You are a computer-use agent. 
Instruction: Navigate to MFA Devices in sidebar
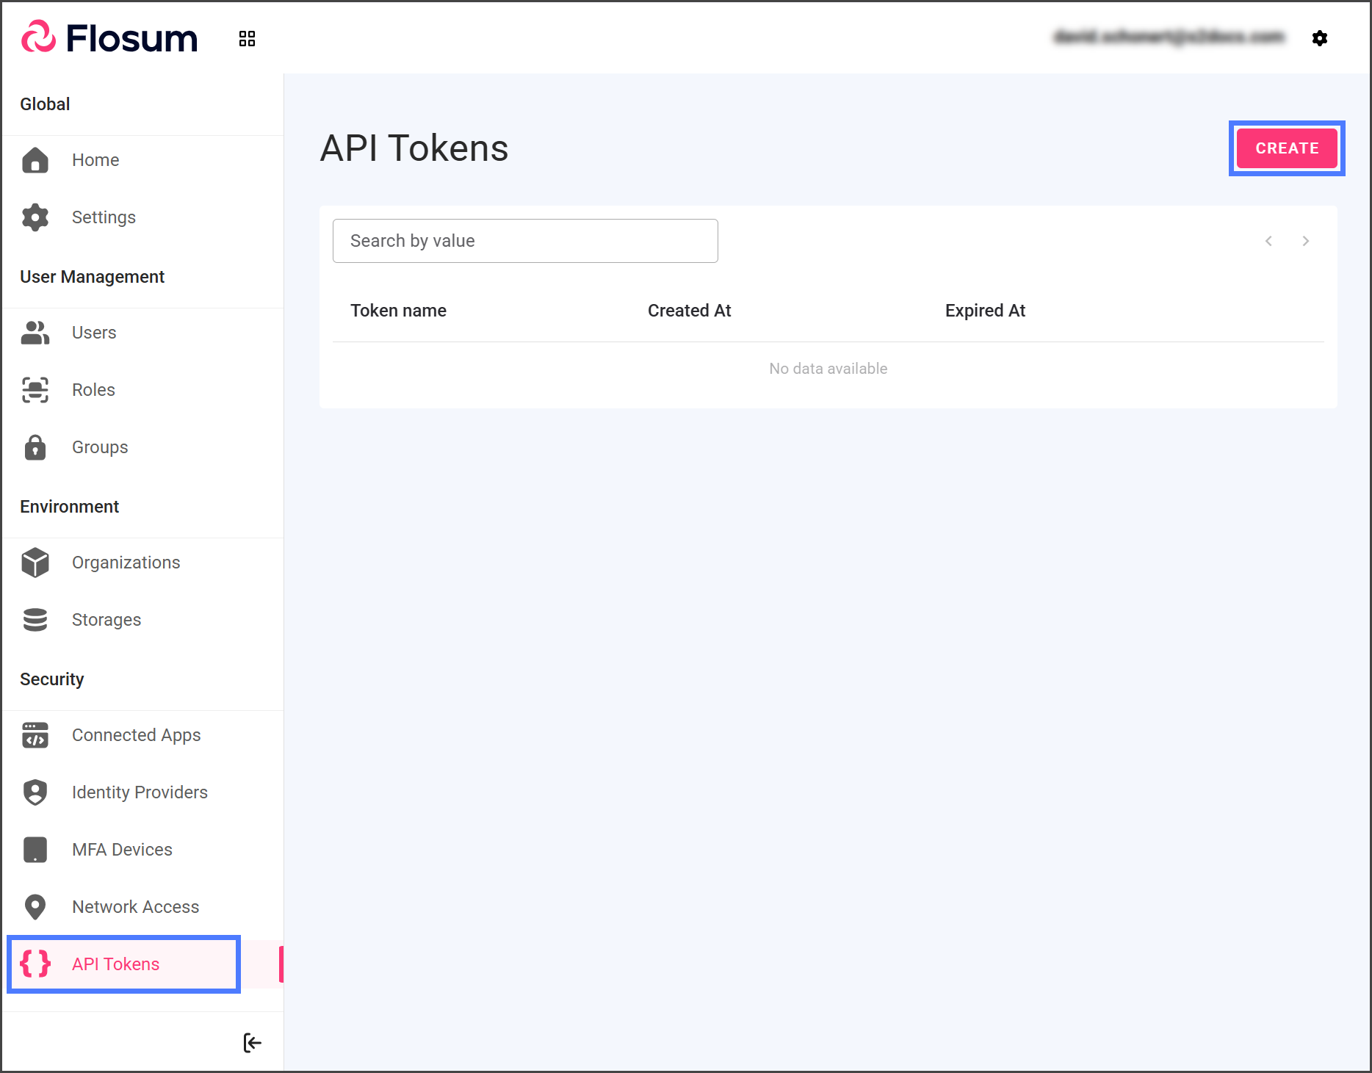(x=122, y=850)
